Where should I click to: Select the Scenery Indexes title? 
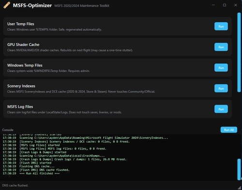(21, 86)
